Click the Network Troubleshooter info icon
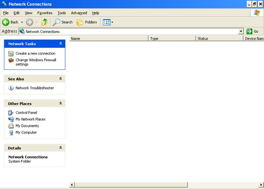This screenshot has height=189, width=264. click(11, 88)
